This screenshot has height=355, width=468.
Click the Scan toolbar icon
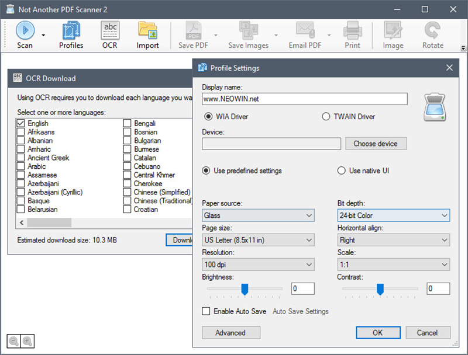pos(25,30)
